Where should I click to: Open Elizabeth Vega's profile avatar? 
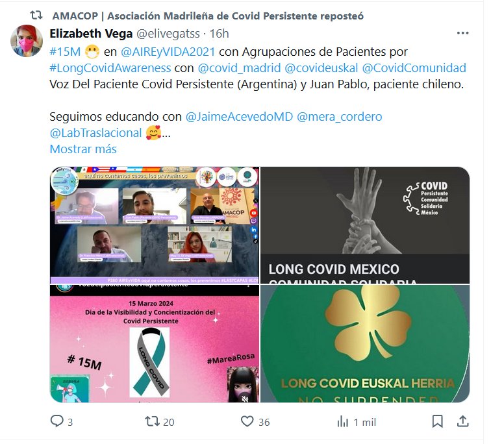[x=27, y=41]
